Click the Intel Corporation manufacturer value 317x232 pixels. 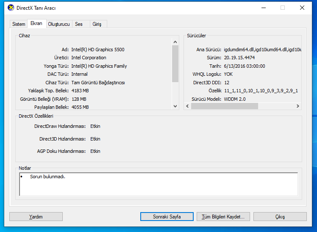pos(89,58)
